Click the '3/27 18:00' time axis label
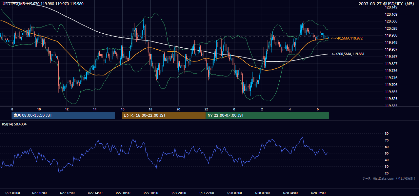The image size is (419, 196). pyautogui.click(x=151, y=193)
